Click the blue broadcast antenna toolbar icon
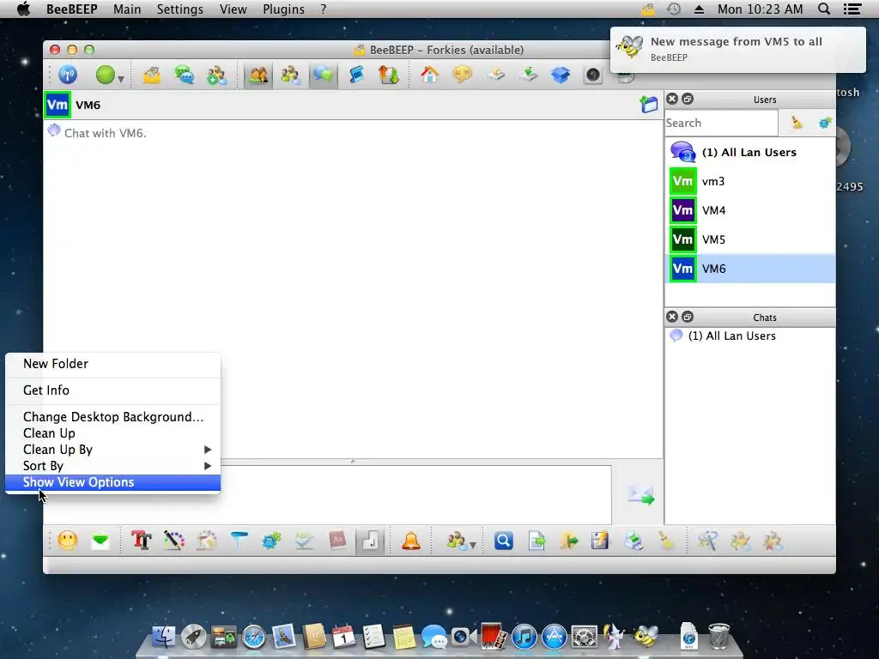The width and height of the screenshot is (879, 659). coord(68,75)
